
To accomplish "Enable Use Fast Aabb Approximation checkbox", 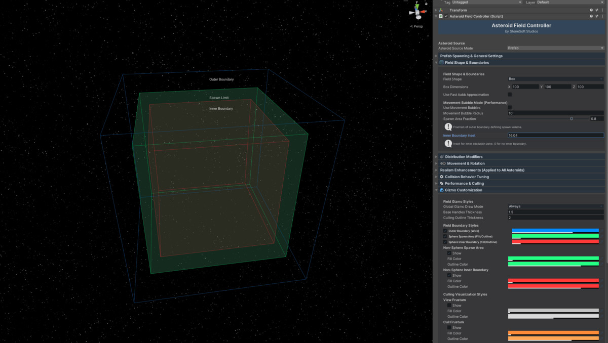I will point(510,95).
